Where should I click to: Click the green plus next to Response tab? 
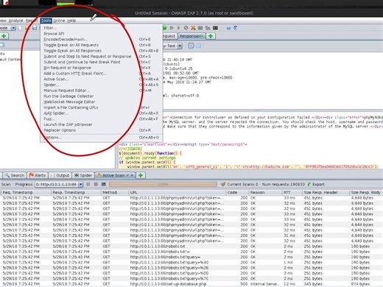pos(211,36)
